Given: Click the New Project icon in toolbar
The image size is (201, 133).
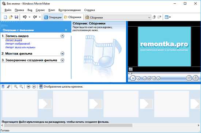Looking at the screenshot, I should [5, 17].
